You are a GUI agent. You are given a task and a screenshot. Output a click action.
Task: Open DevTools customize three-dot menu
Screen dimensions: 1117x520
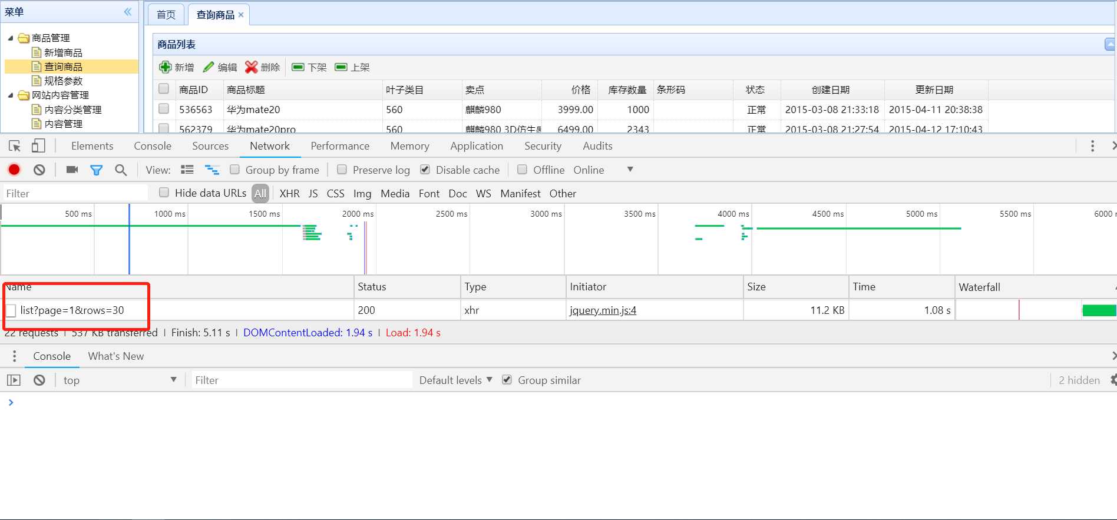[1092, 146]
